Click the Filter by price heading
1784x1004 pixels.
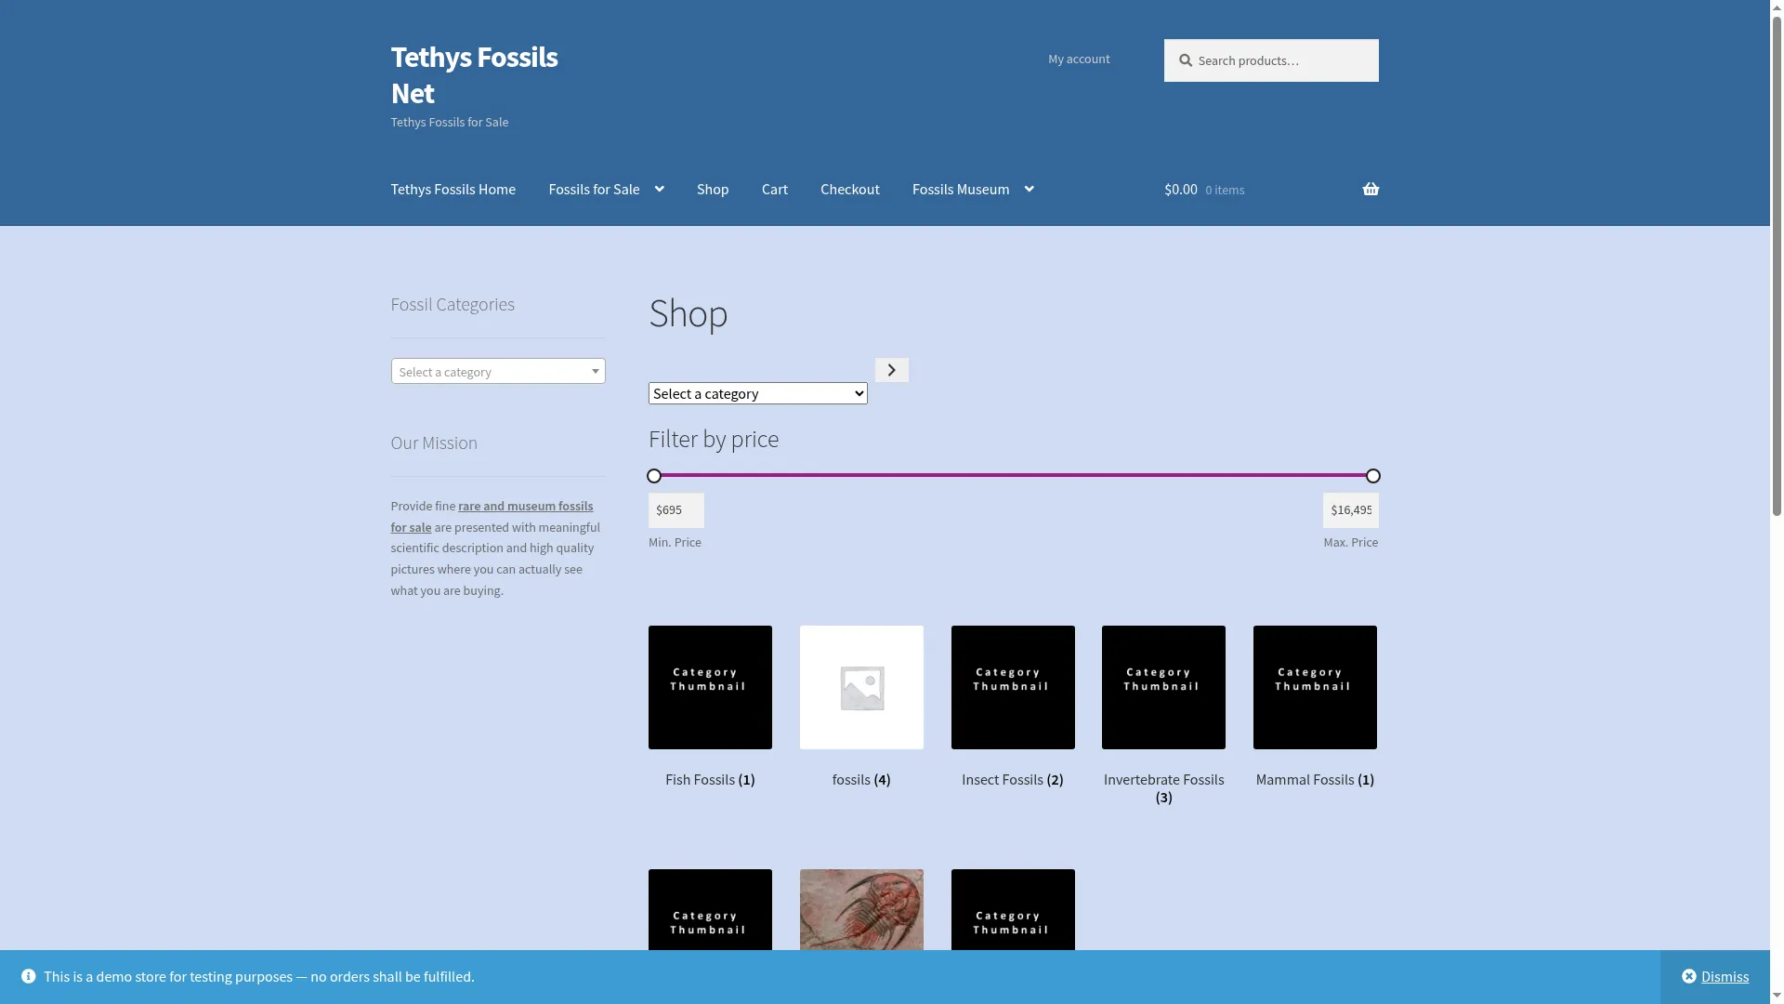pyautogui.click(x=714, y=439)
